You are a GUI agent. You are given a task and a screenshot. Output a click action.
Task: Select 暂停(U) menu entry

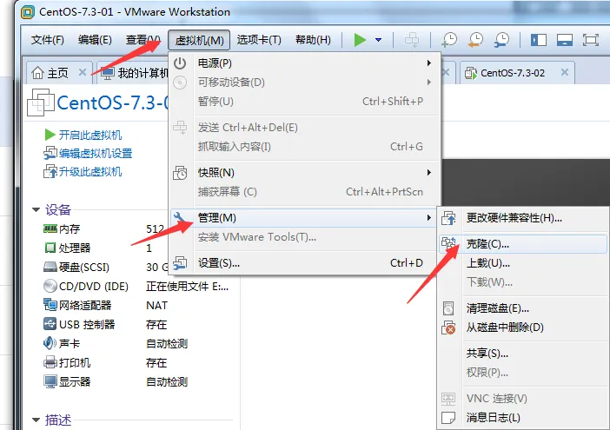pos(306,101)
